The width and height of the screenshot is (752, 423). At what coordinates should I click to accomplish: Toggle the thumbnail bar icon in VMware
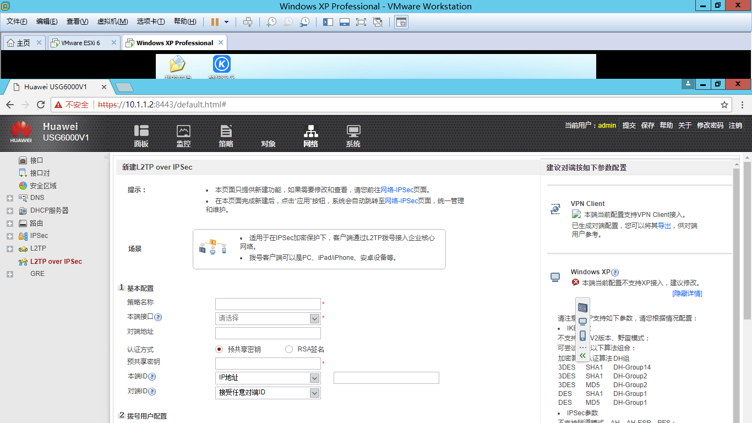pyautogui.click(x=345, y=22)
